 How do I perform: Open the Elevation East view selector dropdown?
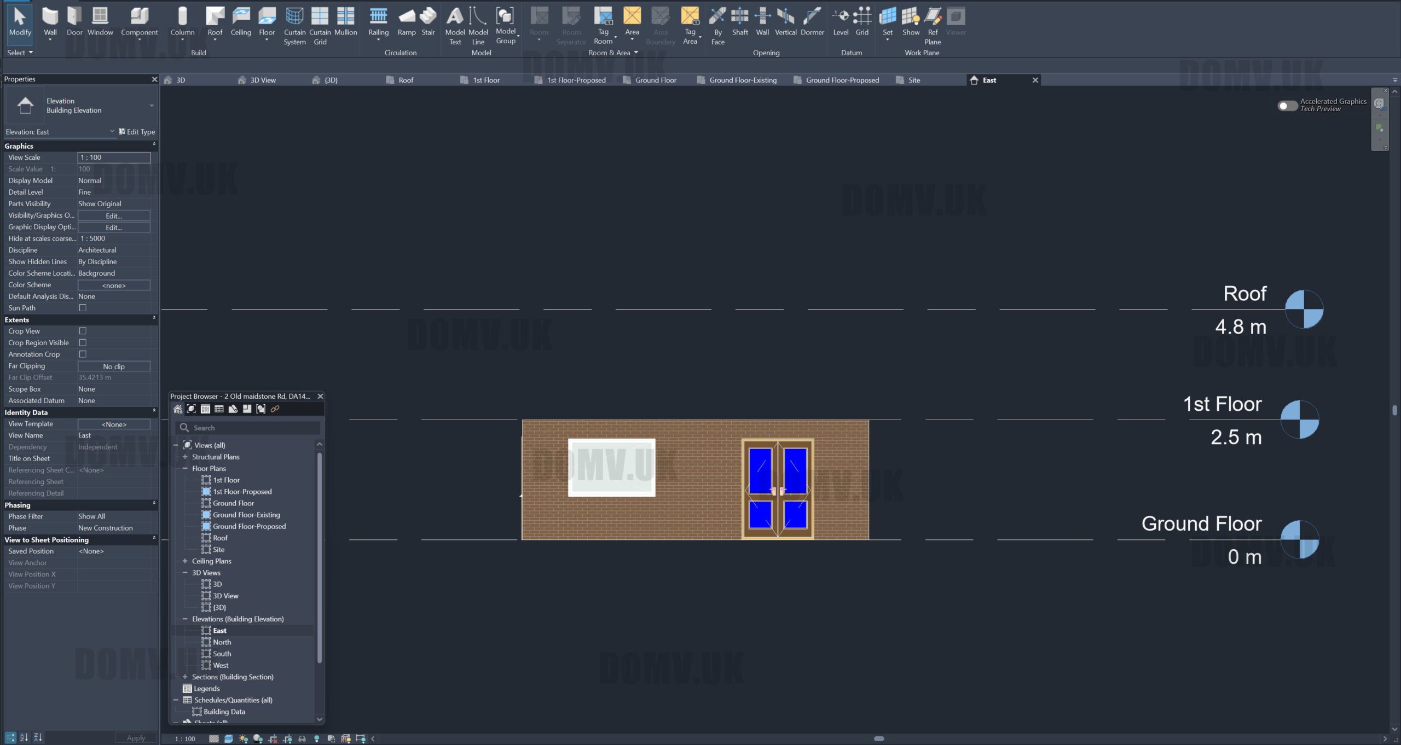[112, 132]
